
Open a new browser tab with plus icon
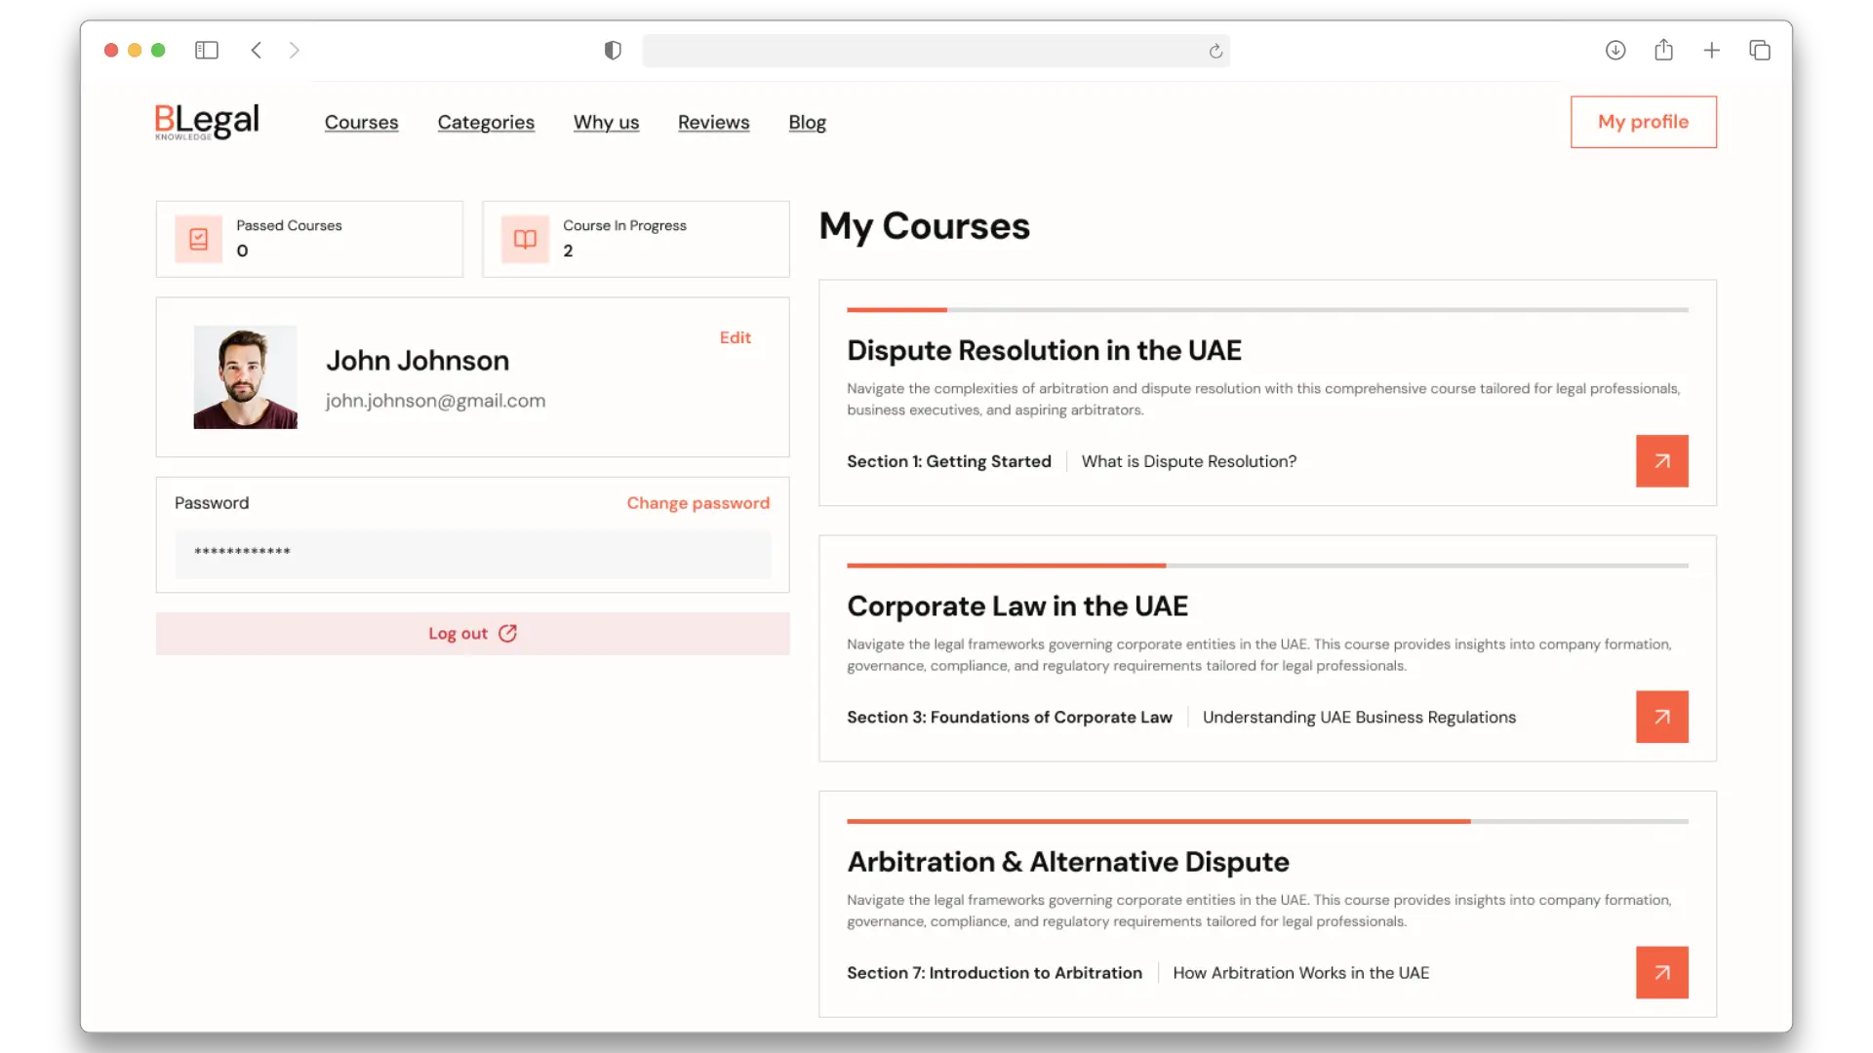click(x=1711, y=50)
